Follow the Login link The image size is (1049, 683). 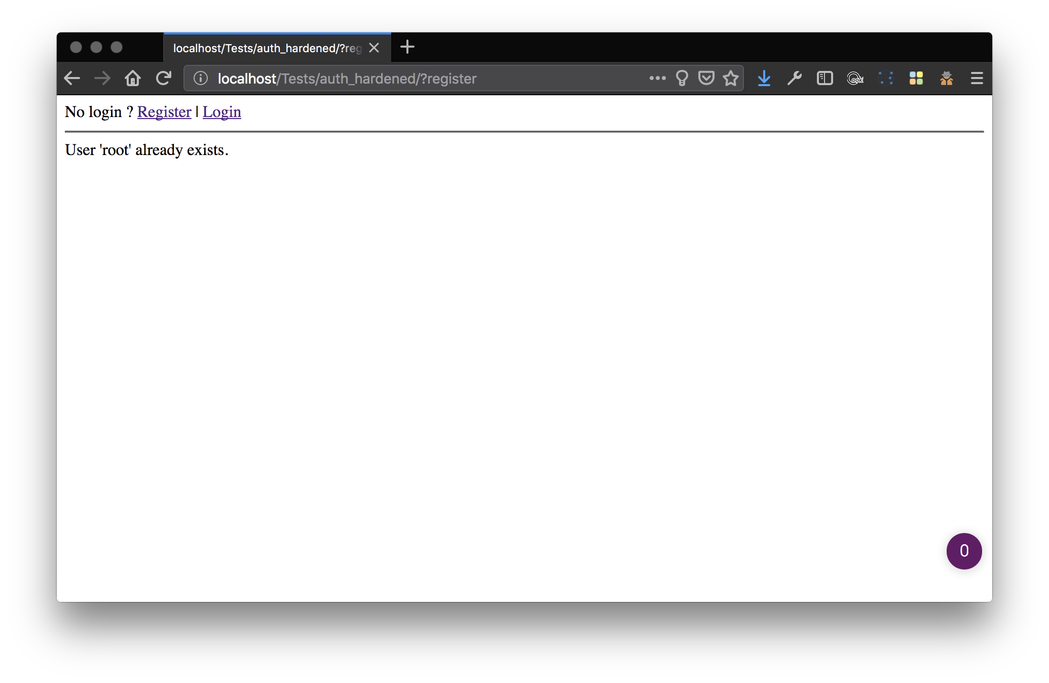222,112
